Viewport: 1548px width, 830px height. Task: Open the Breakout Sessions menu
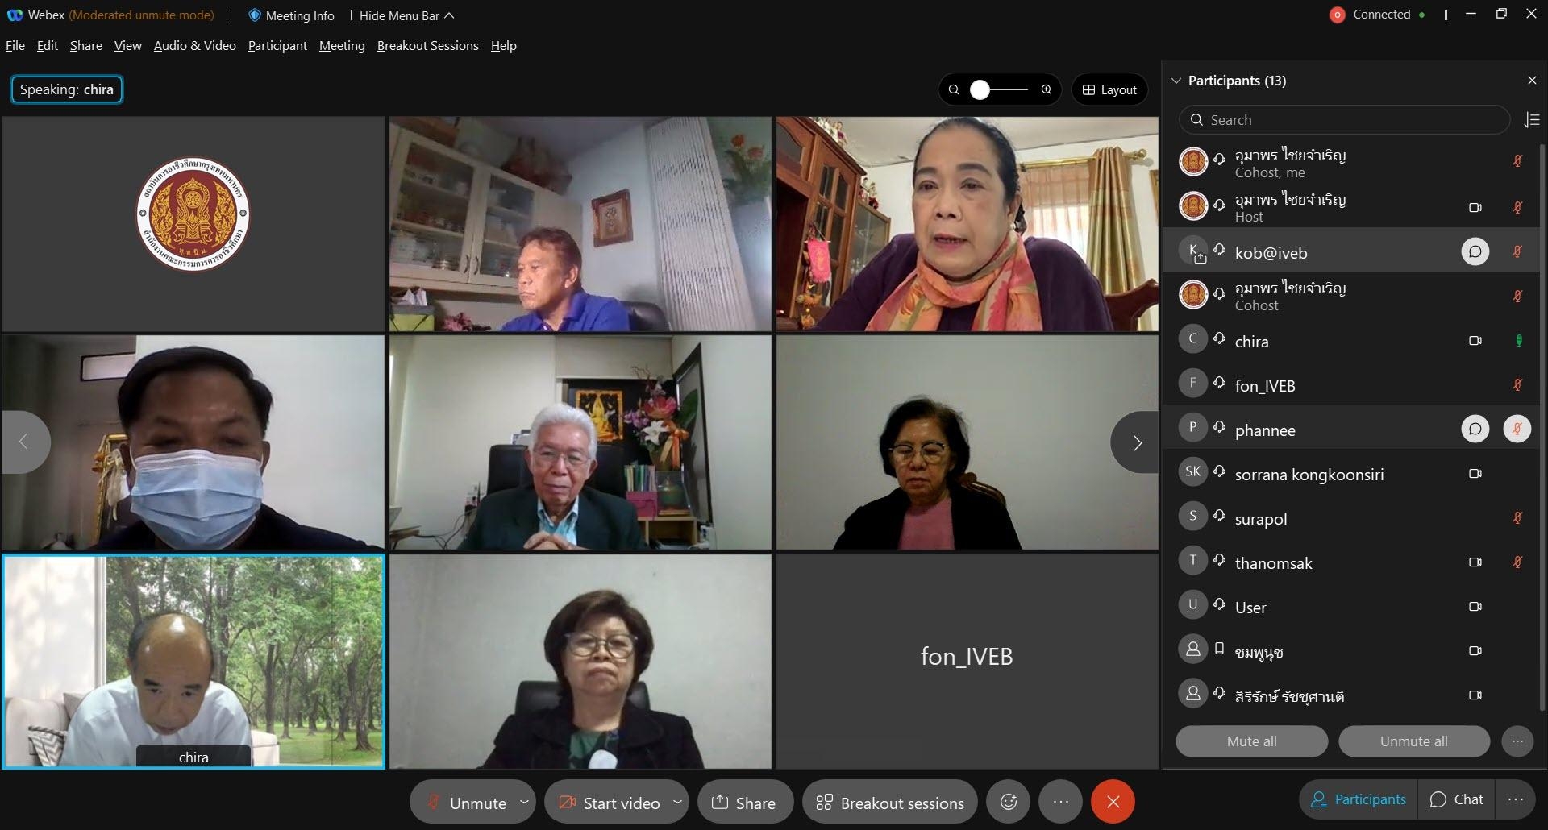click(427, 46)
